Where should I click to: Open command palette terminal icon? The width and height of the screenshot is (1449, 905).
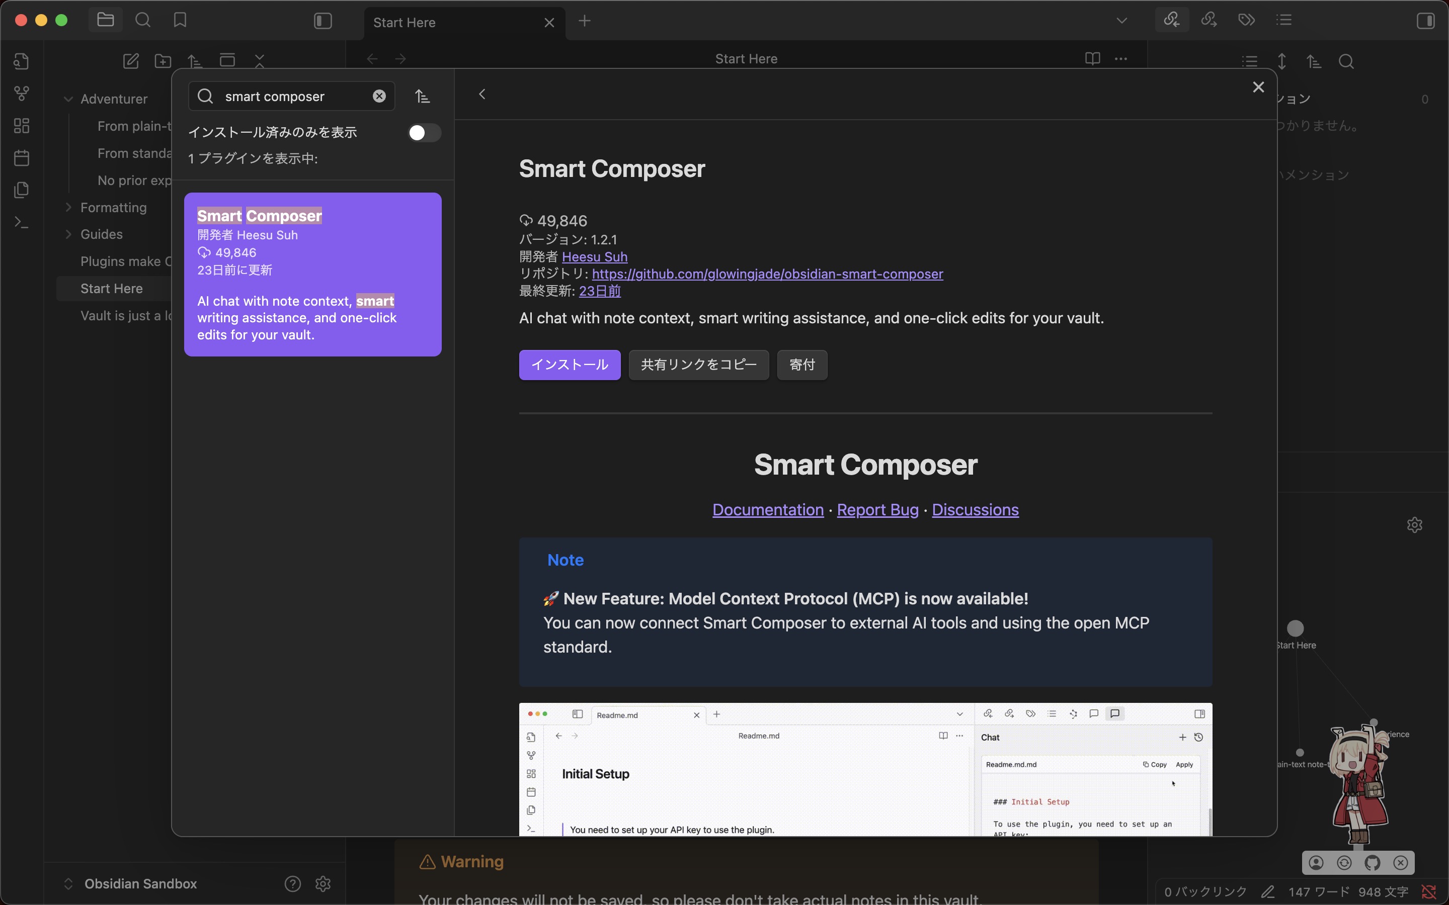(x=22, y=223)
